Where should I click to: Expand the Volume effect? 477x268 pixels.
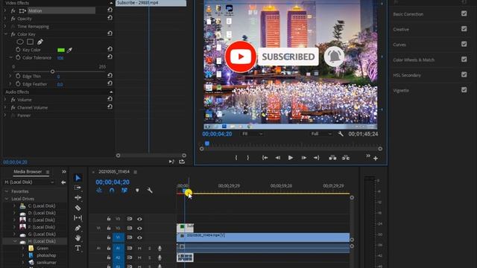pos(5,99)
